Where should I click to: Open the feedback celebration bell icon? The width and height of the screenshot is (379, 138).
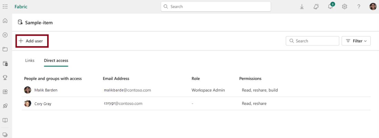316,7
